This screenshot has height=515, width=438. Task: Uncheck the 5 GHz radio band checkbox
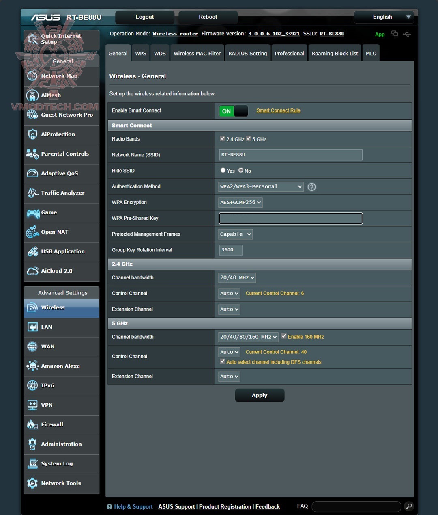pos(249,138)
